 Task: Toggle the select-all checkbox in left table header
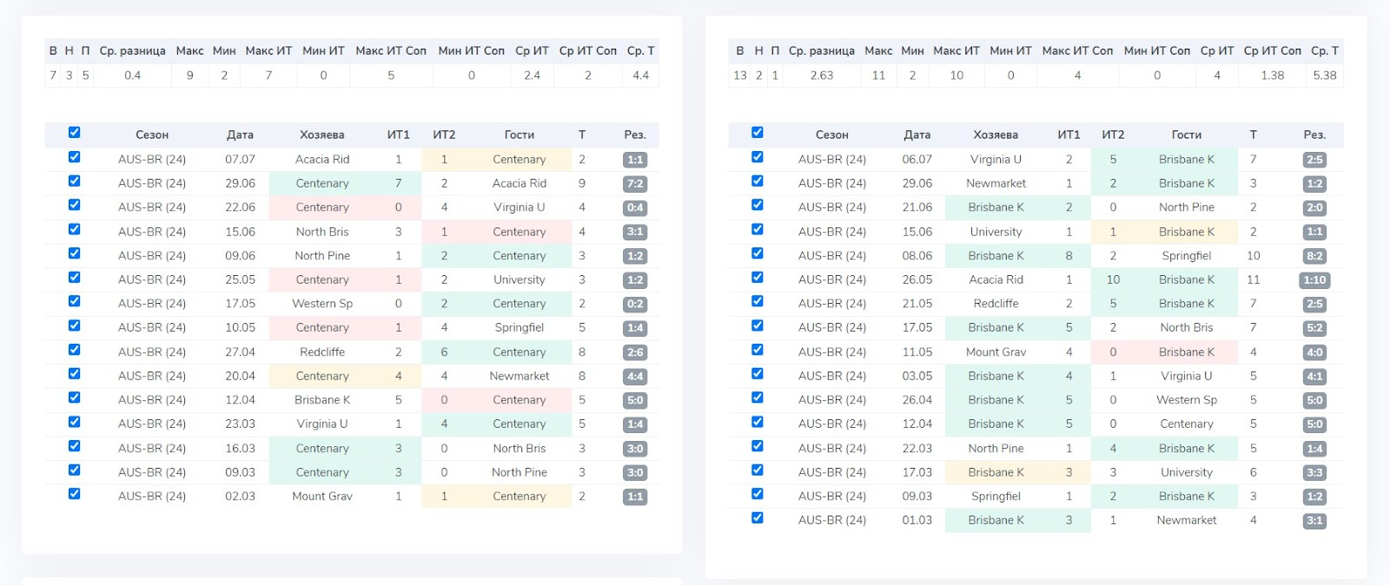click(75, 133)
